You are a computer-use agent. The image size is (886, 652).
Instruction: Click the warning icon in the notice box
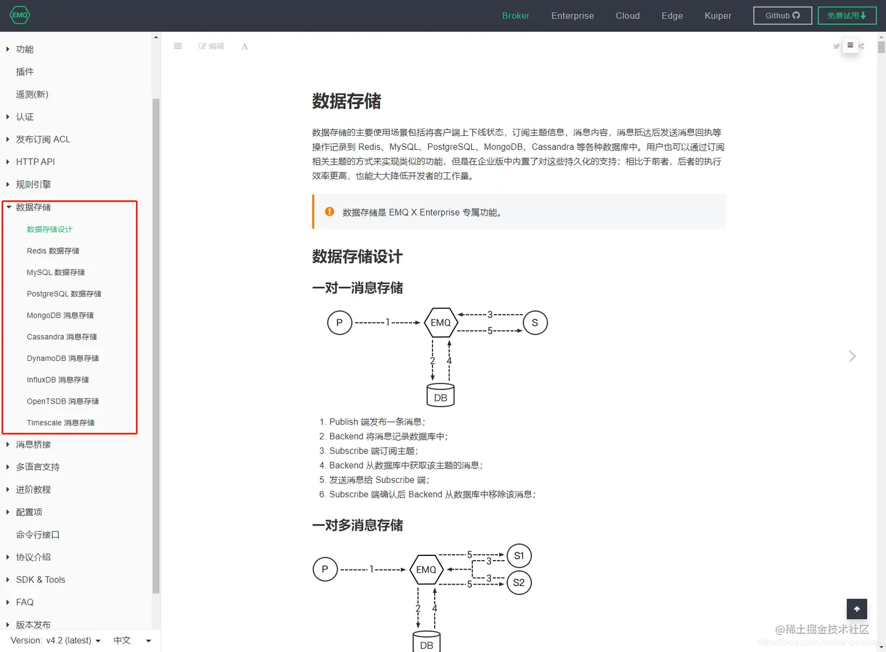(x=329, y=212)
